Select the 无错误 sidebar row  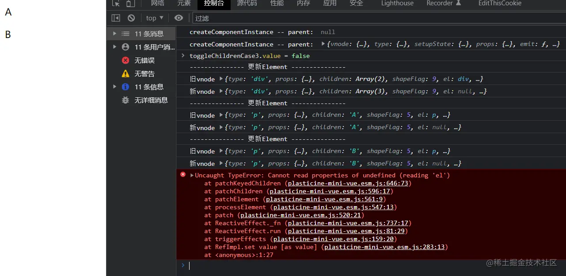[141, 60]
